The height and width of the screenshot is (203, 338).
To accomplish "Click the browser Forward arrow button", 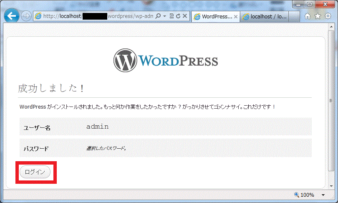I will (25, 16).
